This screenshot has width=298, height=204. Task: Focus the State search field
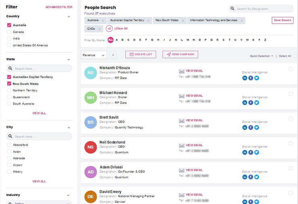click(x=39, y=68)
